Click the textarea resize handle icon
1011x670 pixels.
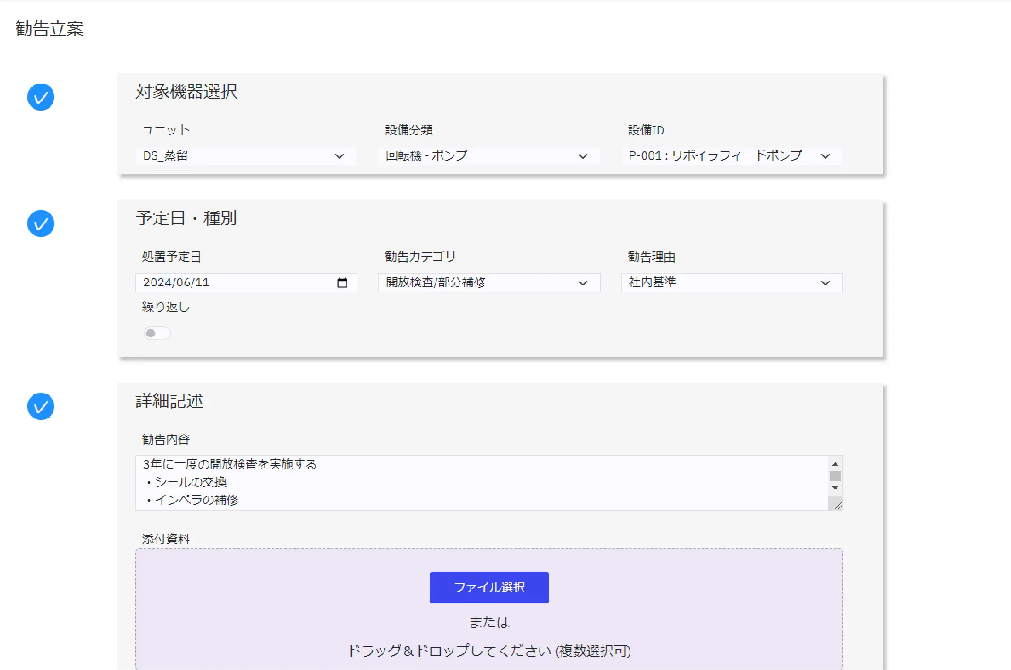pyautogui.click(x=837, y=505)
